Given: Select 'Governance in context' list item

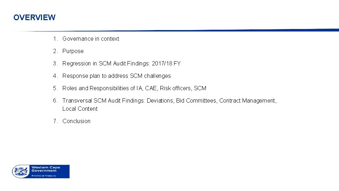Looking at the screenshot, I should pyautogui.click(x=91, y=39).
